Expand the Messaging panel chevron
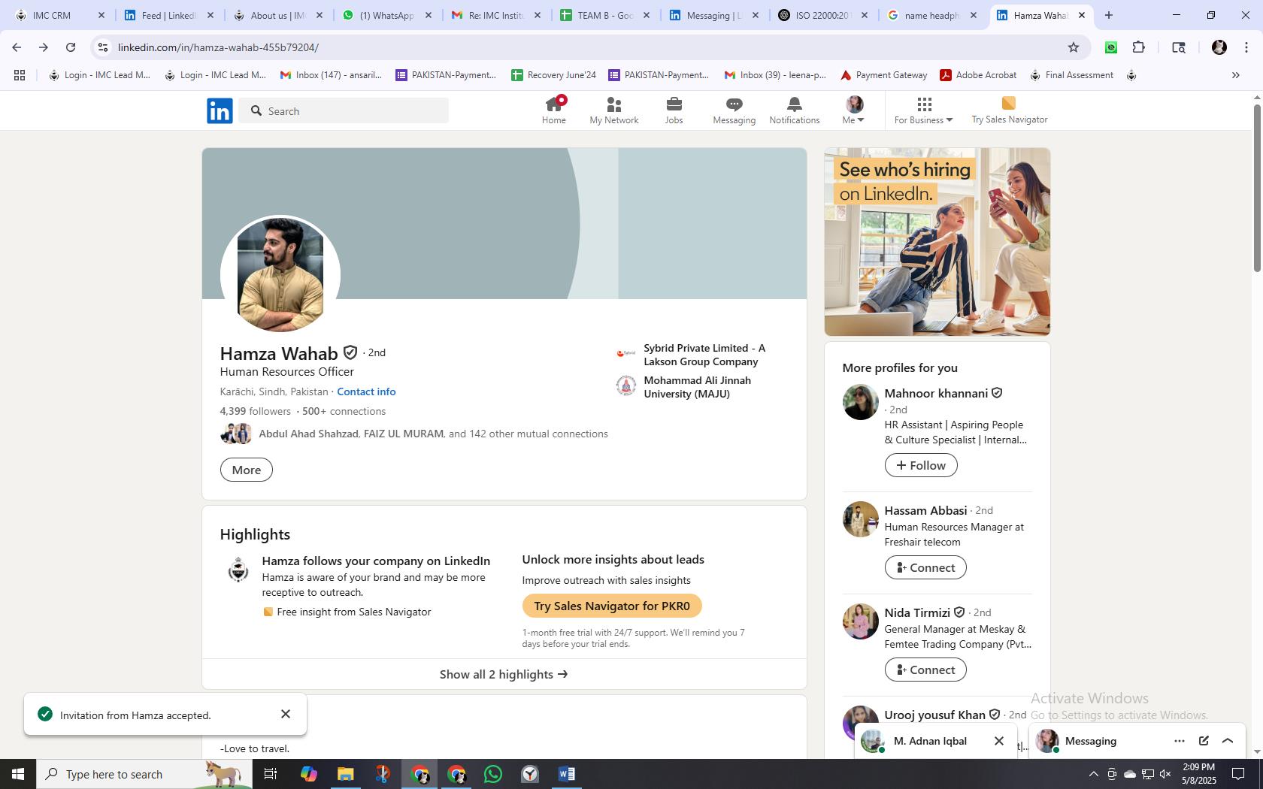 click(1228, 741)
